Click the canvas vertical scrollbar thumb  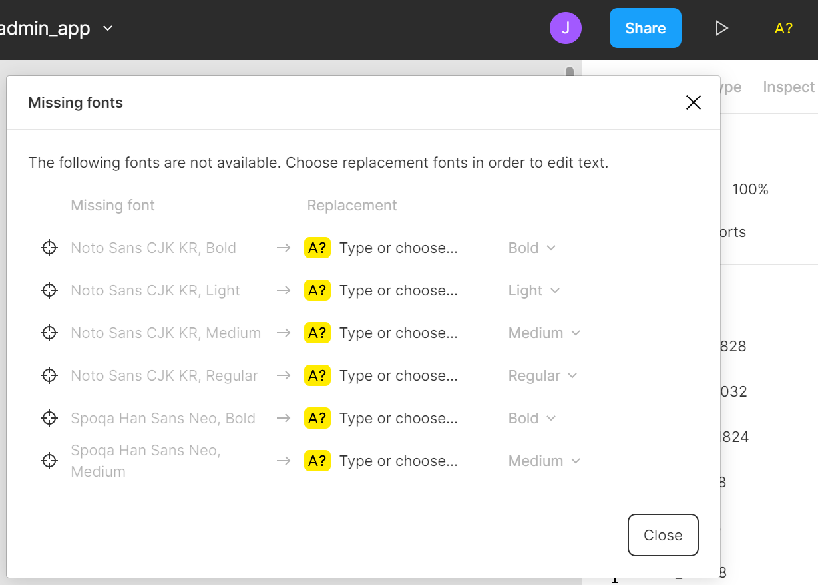(x=570, y=71)
